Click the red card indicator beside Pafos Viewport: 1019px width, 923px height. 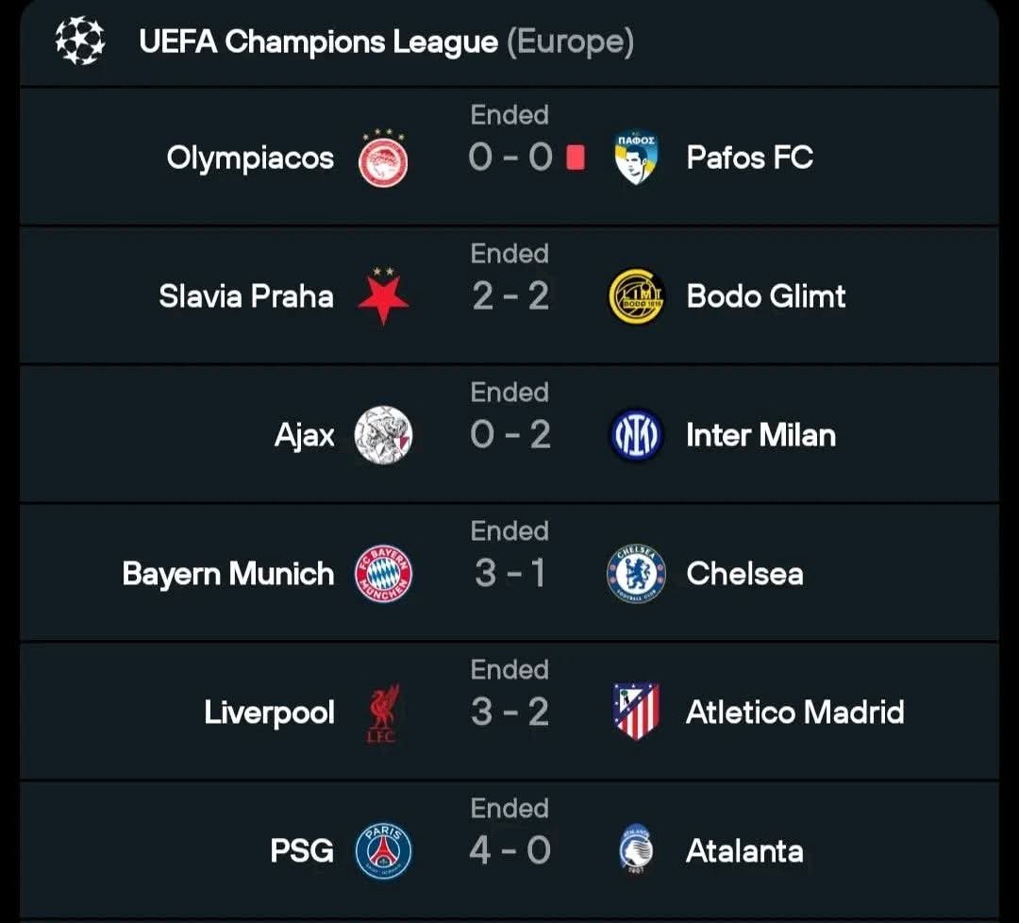(576, 159)
